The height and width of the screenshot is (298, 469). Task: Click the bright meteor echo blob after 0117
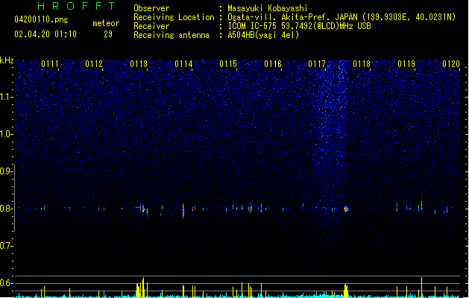click(x=346, y=209)
